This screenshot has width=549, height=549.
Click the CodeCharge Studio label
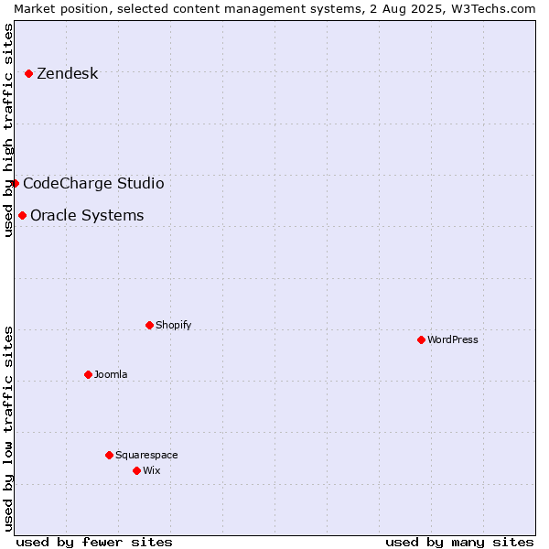coord(93,184)
